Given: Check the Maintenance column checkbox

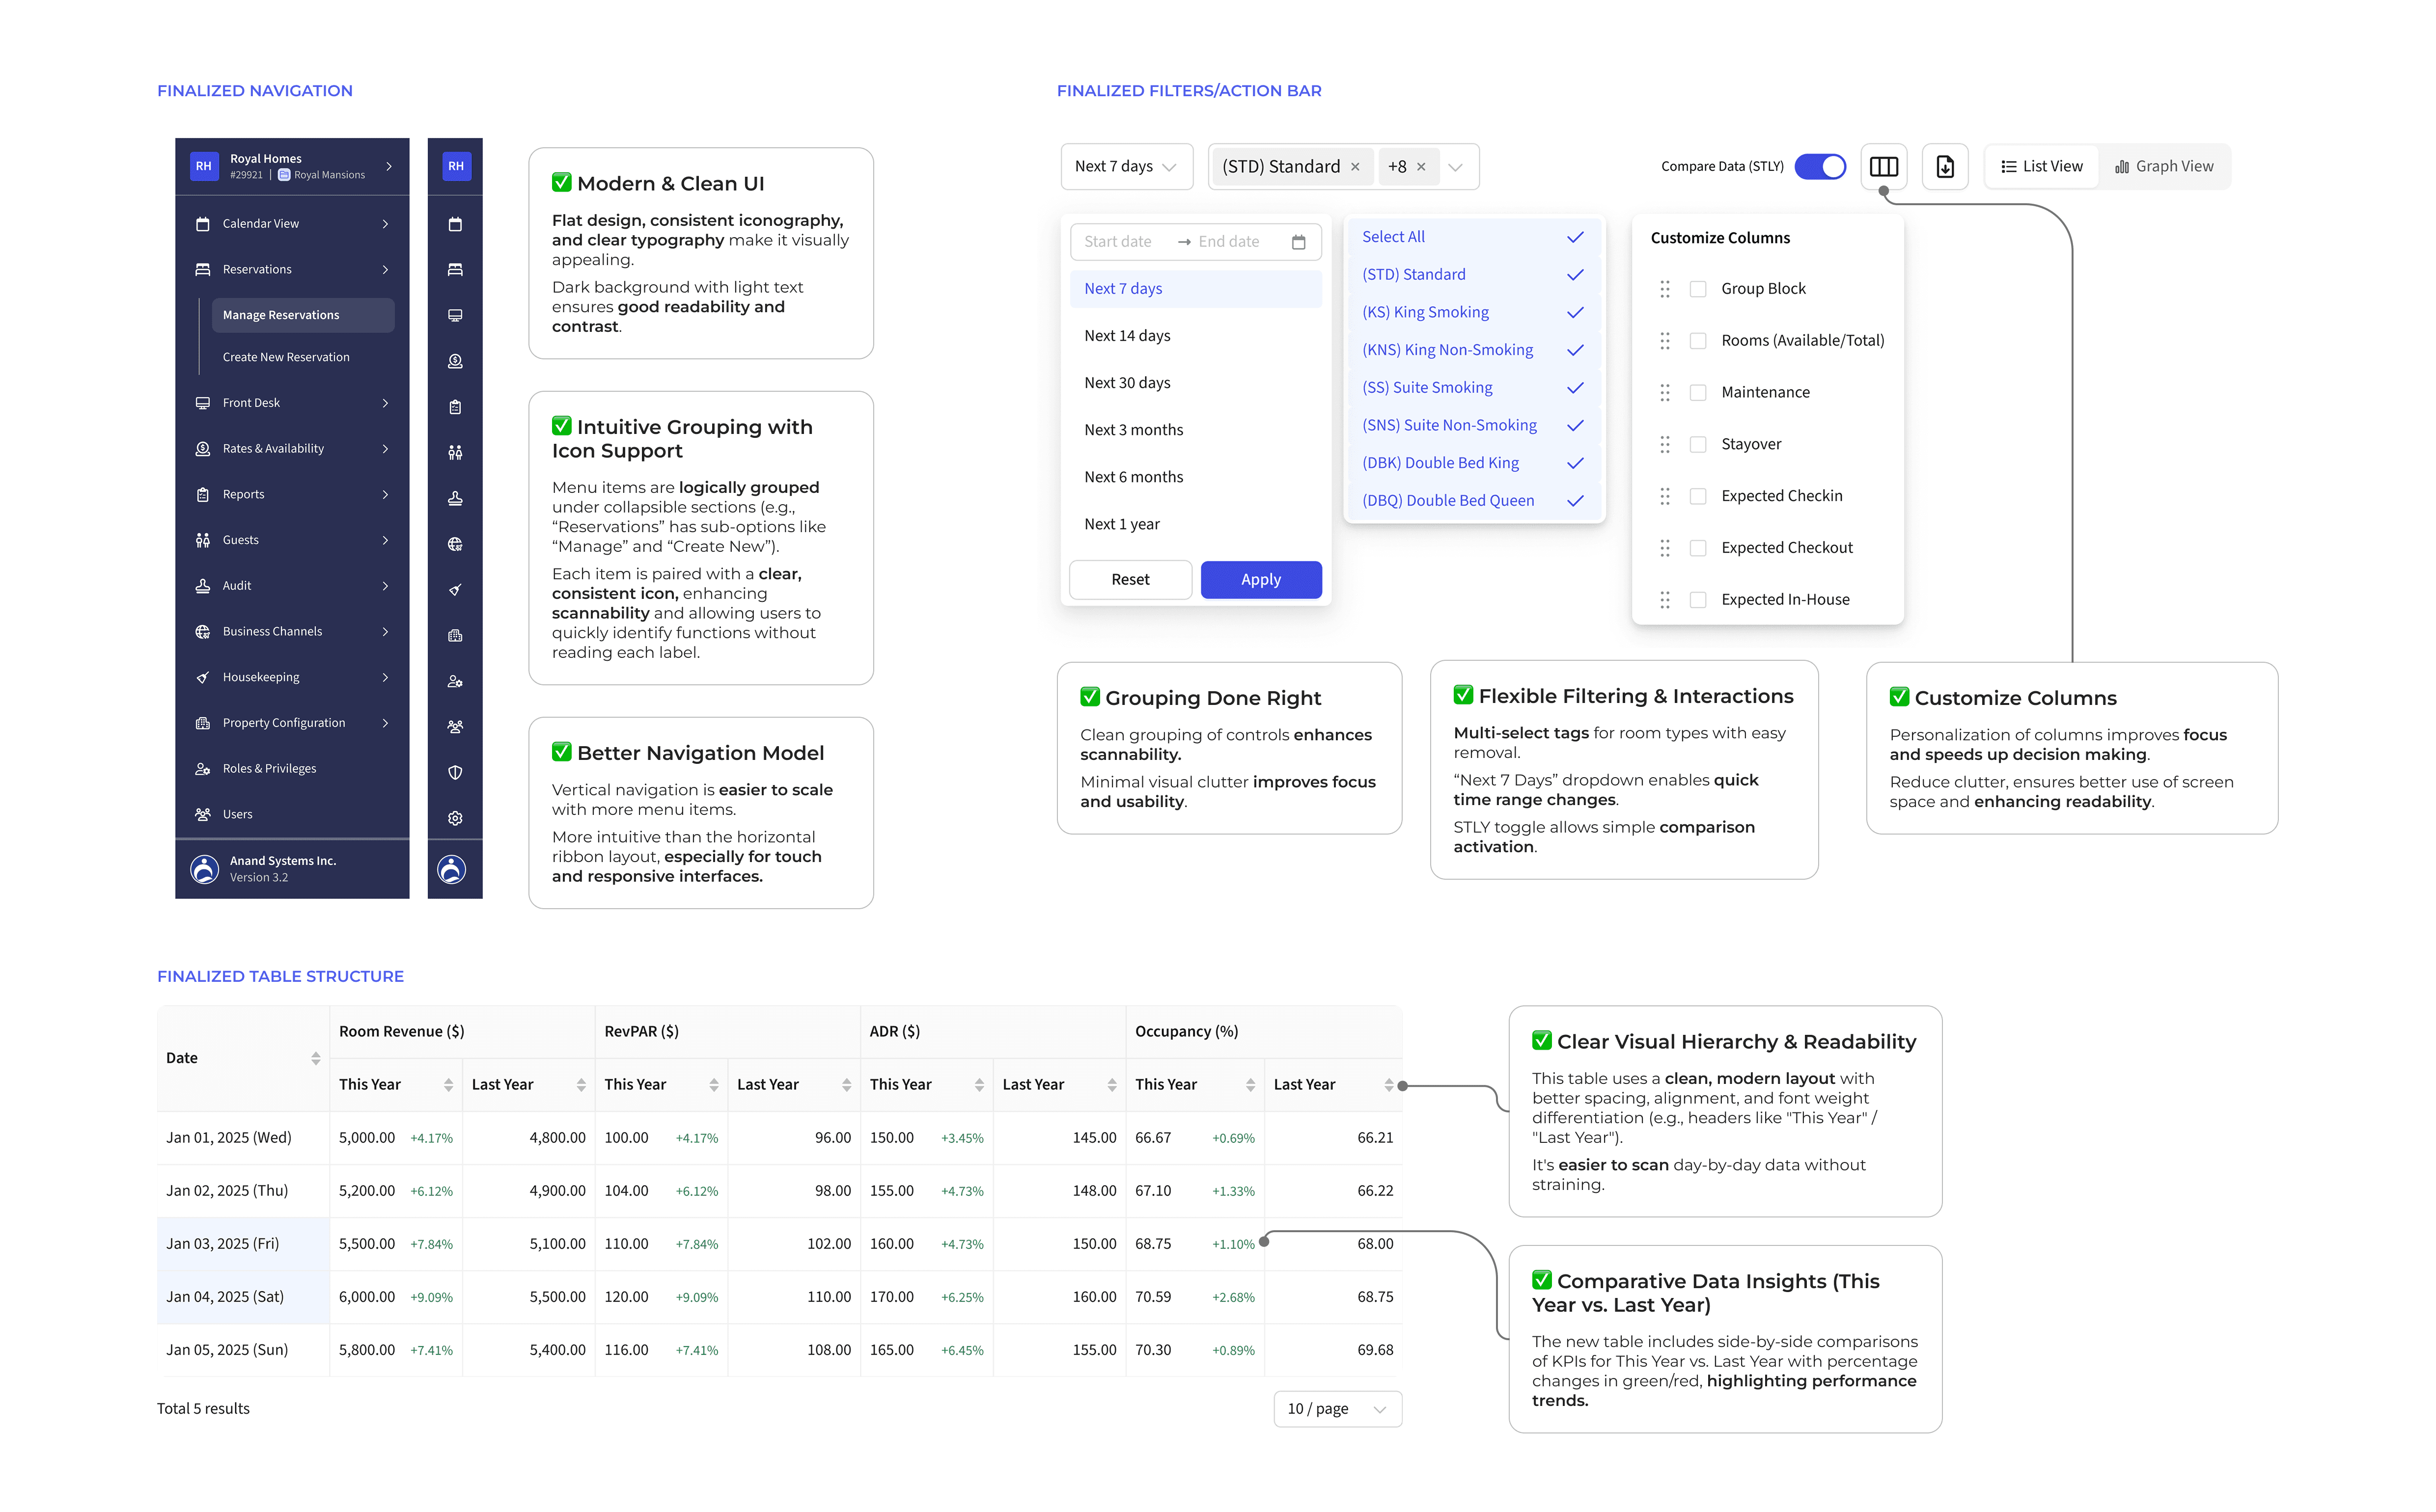Looking at the screenshot, I should (1698, 393).
